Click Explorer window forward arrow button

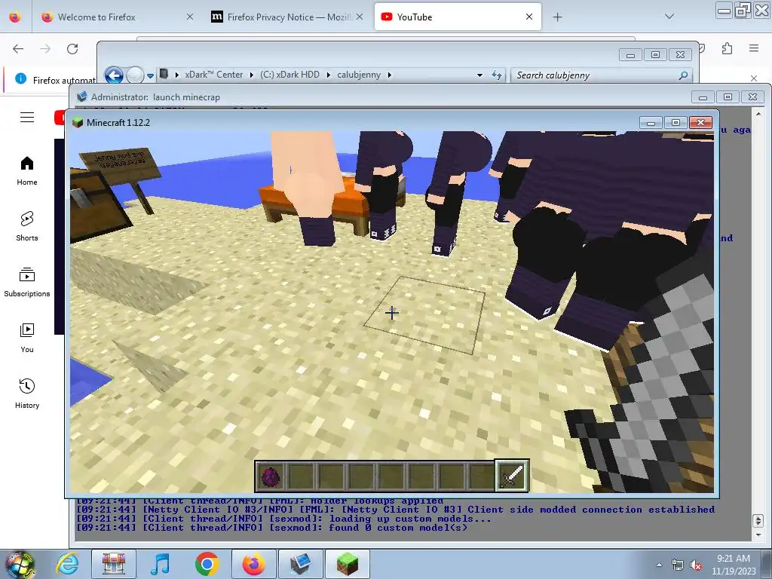pos(135,75)
